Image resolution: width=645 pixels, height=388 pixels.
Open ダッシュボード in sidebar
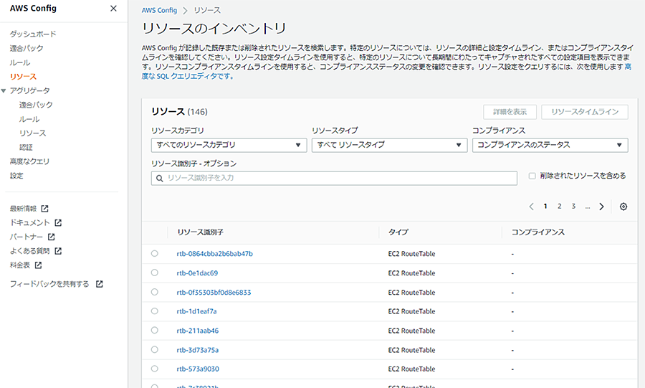tap(33, 34)
